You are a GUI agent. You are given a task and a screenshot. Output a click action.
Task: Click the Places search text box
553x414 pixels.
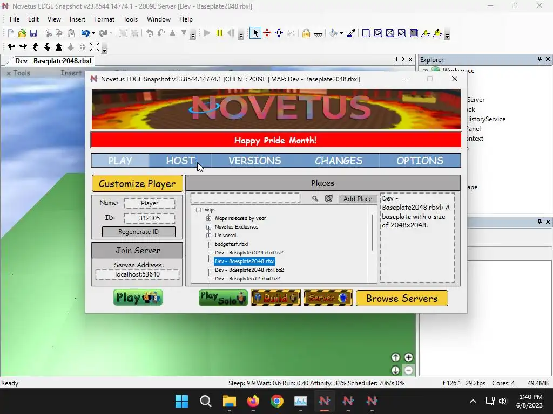245,198
